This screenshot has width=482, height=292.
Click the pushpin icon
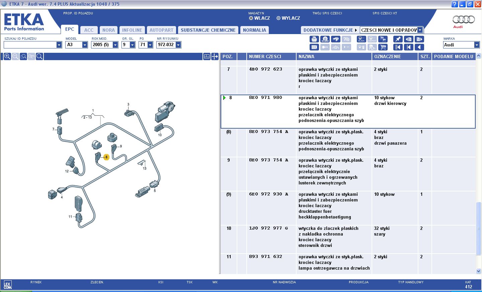pyautogui.click(x=398, y=39)
